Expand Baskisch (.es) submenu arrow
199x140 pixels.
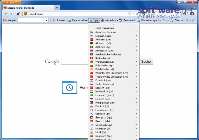(136, 58)
